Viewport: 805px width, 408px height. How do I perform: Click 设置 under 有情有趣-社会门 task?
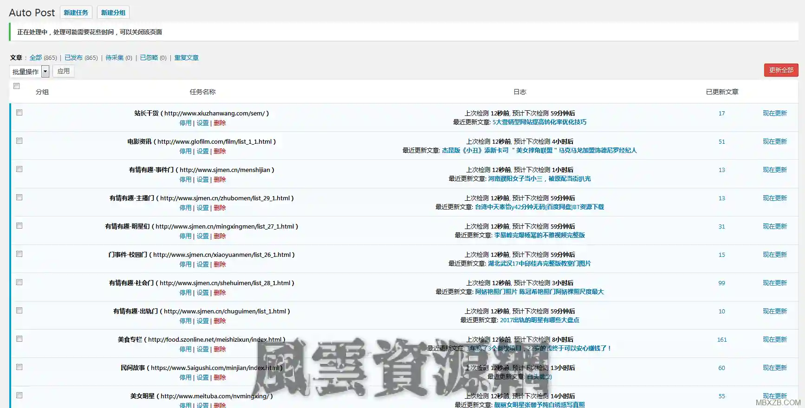pyautogui.click(x=202, y=293)
